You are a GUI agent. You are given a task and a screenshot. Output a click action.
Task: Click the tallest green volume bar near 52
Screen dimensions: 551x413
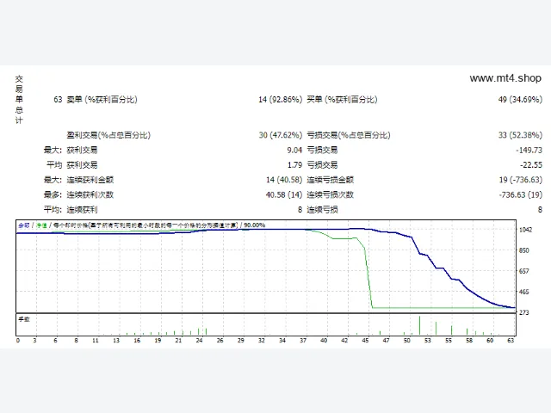pos(419,325)
